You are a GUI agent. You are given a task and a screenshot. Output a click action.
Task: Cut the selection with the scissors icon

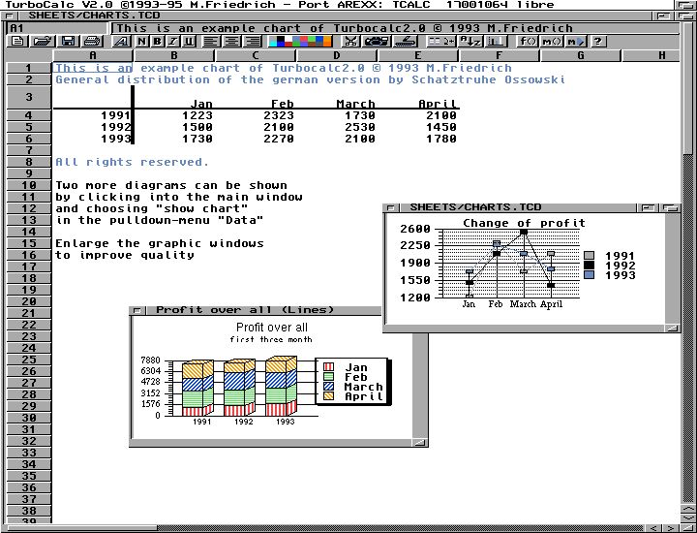[x=350, y=42]
